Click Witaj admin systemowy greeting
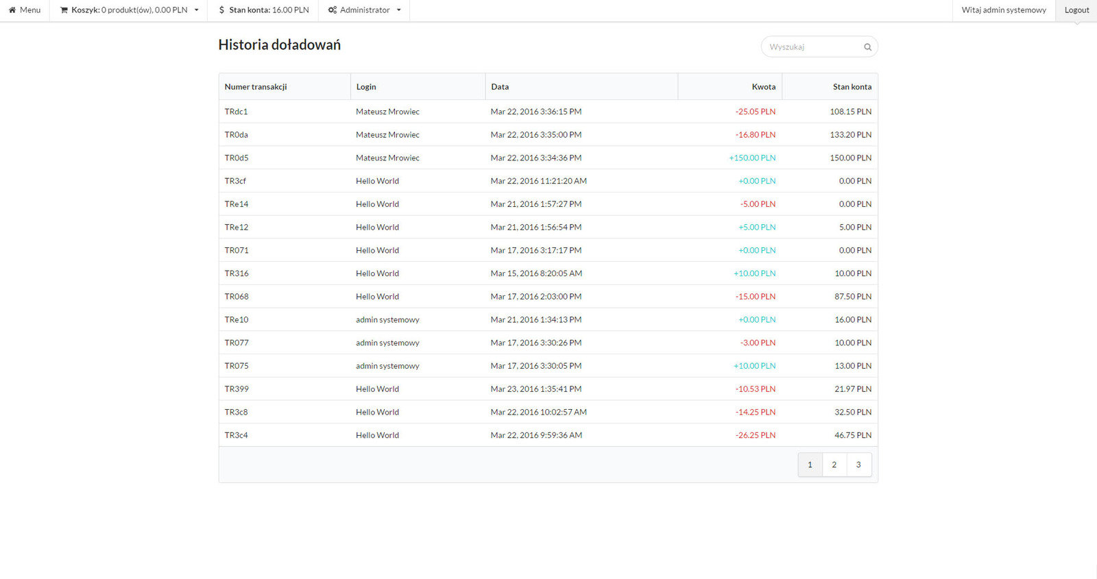This screenshot has width=1097, height=579. 1004,10
